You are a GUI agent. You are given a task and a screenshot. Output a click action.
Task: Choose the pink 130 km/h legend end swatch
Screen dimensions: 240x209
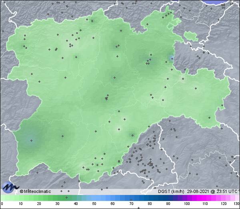pyautogui.click(x=237, y=198)
